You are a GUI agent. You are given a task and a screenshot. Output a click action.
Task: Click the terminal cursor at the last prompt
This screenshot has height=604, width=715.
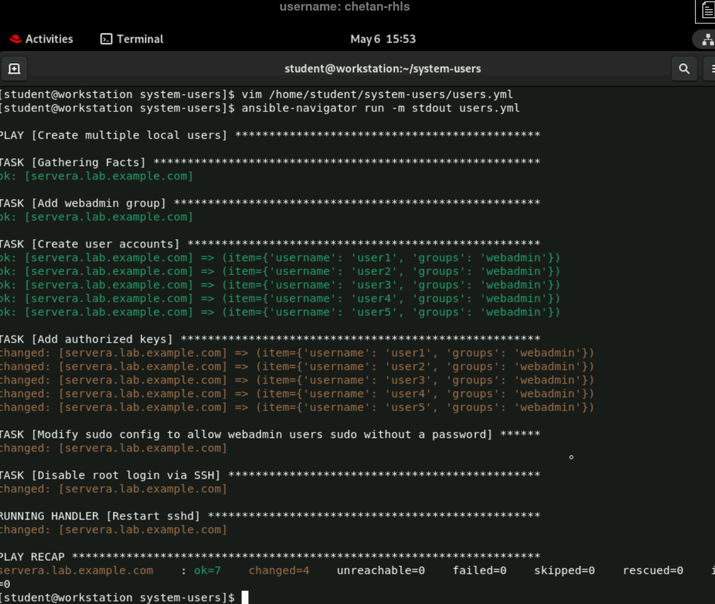click(x=245, y=598)
